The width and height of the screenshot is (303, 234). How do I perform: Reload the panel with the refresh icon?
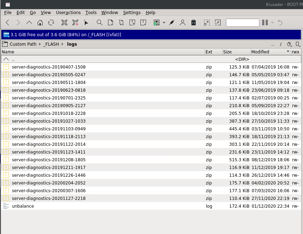point(51,22)
